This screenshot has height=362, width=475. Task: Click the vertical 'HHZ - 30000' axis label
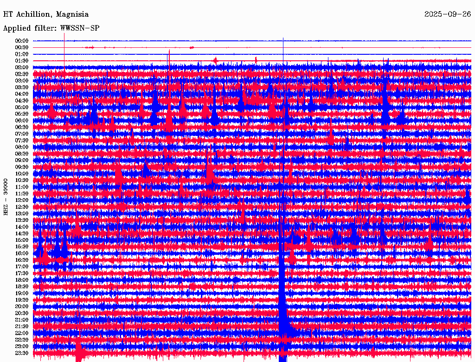click(x=6, y=197)
